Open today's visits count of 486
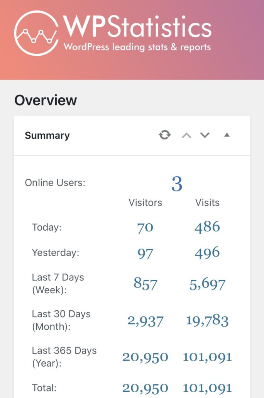264x398 pixels. coord(207,227)
